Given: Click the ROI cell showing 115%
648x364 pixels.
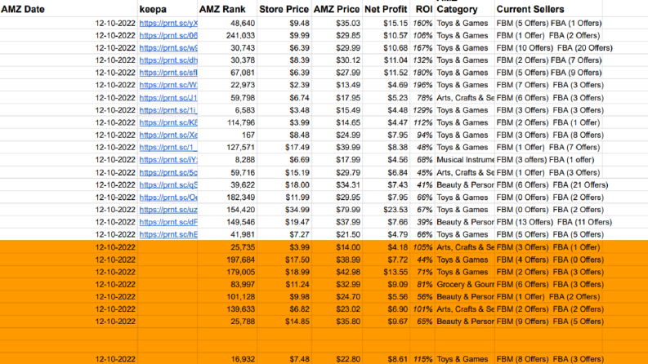Looking at the screenshot, I should coord(422,359).
